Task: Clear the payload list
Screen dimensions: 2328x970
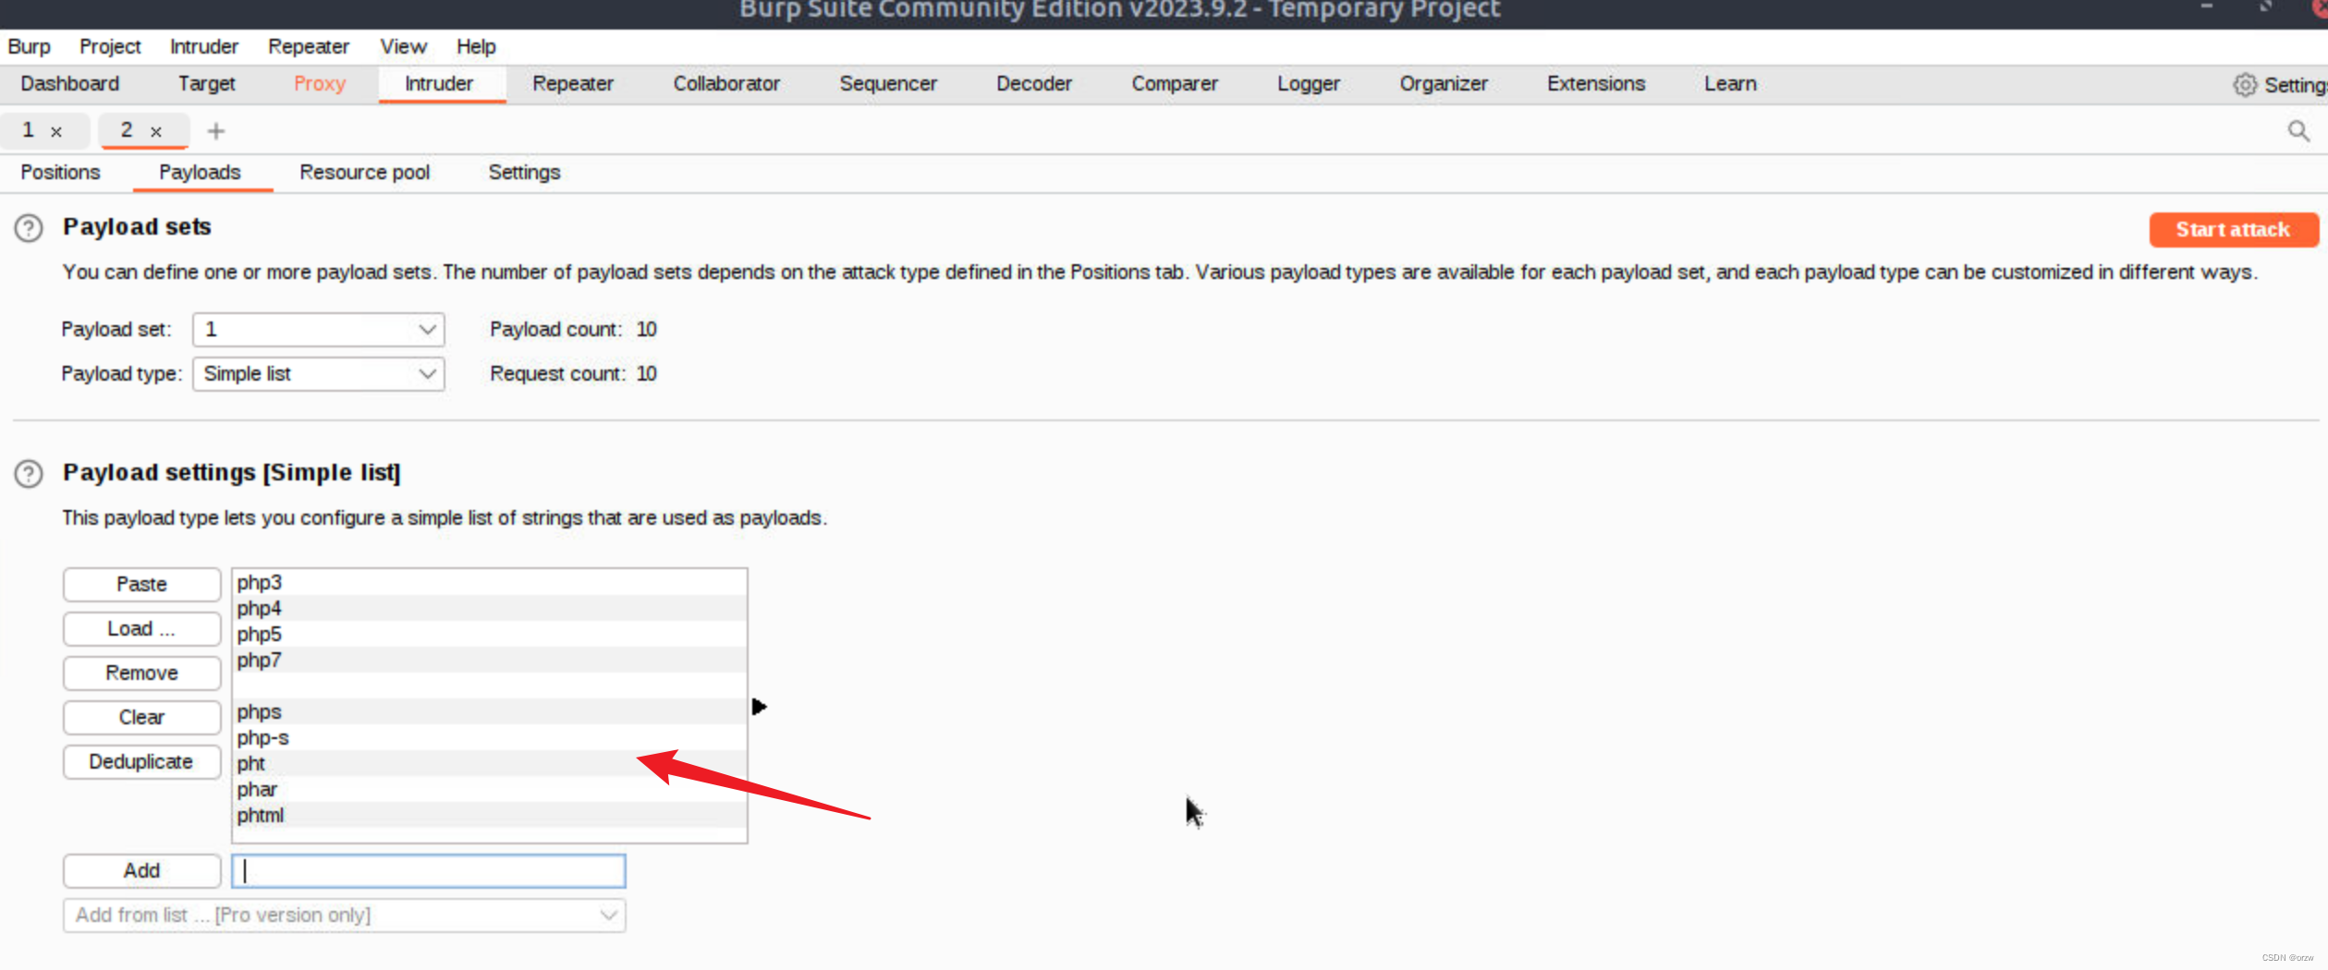Action: [141, 717]
